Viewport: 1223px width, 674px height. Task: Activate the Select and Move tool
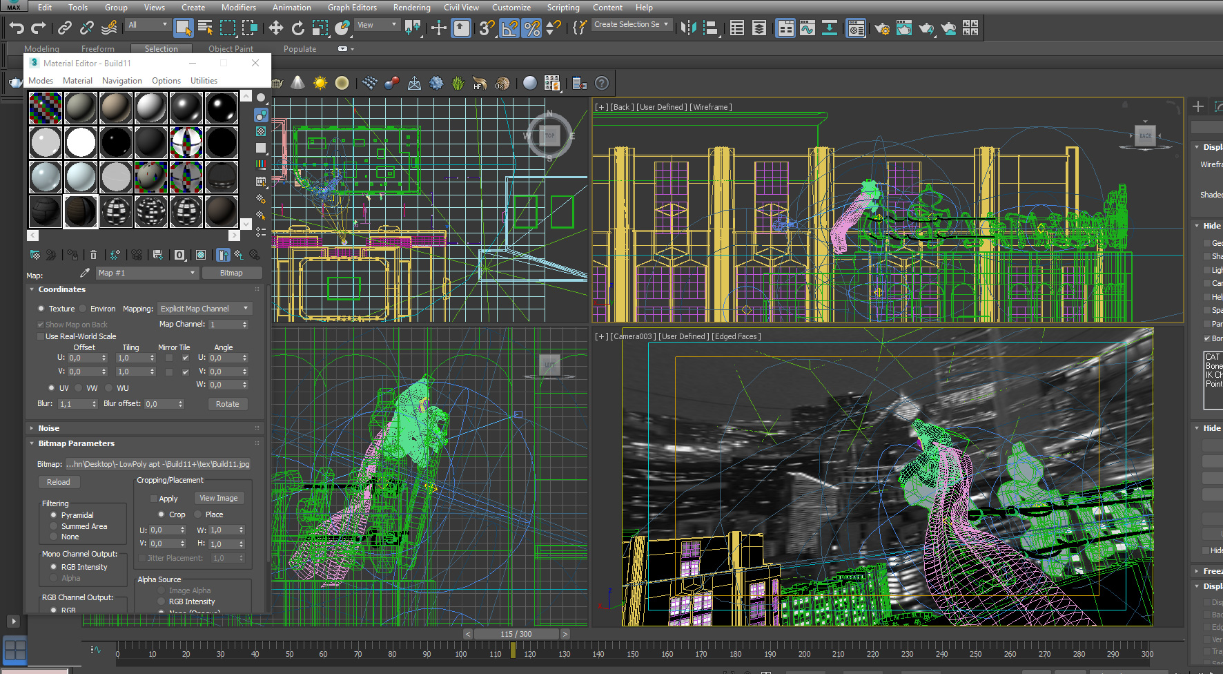[x=275, y=28]
